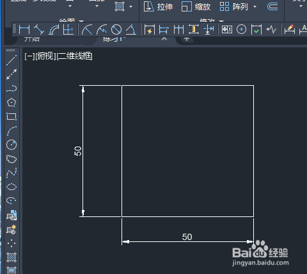
Task: Click the 拉伸 stretch button
Action: (158, 6)
